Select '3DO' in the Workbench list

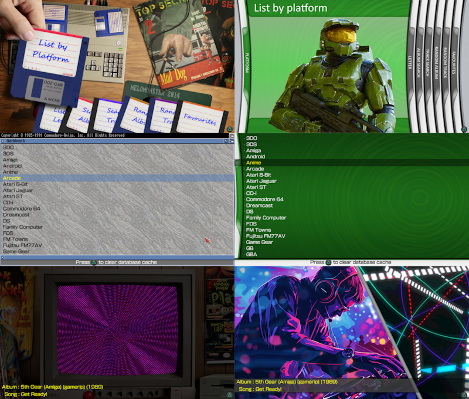pyautogui.click(x=8, y=147)
